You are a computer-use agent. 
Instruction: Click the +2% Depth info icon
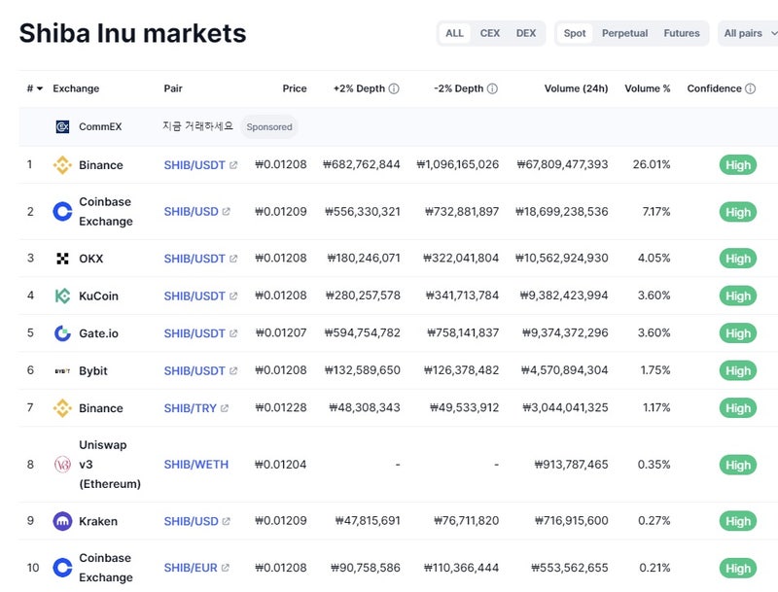click(x=394, y=88)
